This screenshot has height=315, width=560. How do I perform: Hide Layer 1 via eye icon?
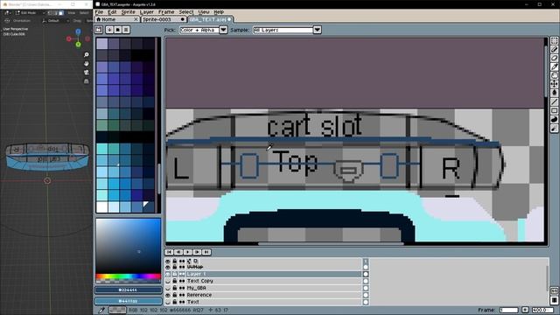click(167, 274)
